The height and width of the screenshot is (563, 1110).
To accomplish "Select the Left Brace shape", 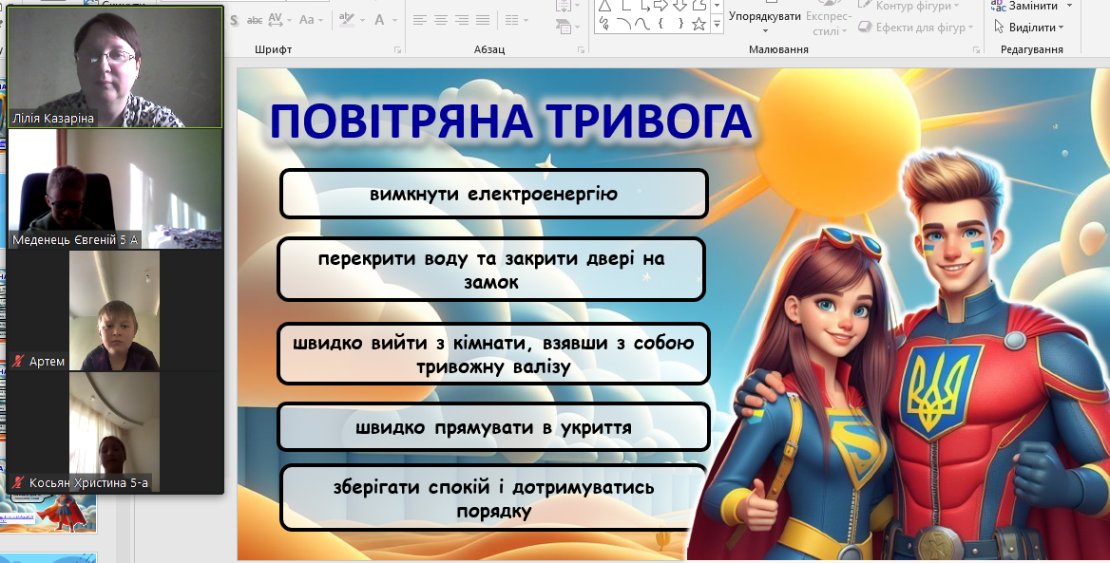I will [660, 24].
